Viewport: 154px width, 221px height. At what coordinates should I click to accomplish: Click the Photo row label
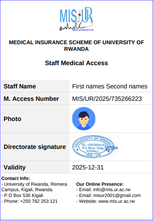(x=12, y=119)
